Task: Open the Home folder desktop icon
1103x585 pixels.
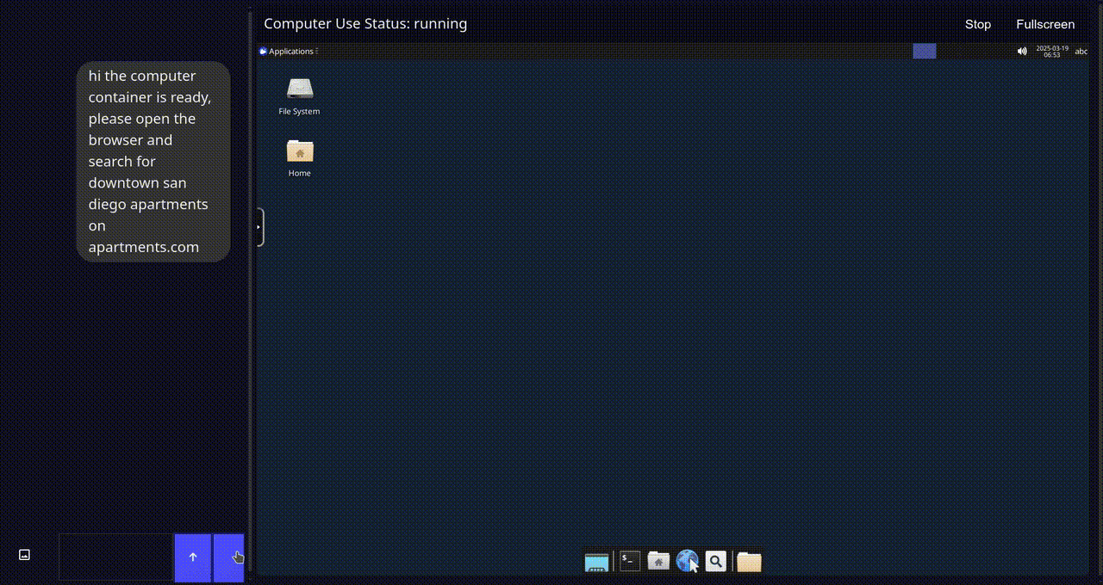Action: pos(299,157)
